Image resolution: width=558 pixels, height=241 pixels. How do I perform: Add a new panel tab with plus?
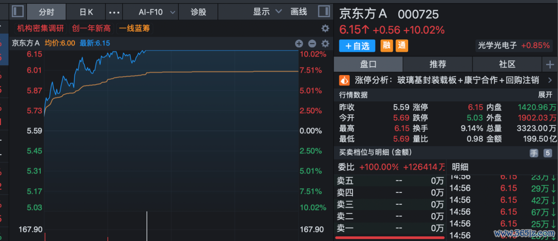click(x=550, y=65)
